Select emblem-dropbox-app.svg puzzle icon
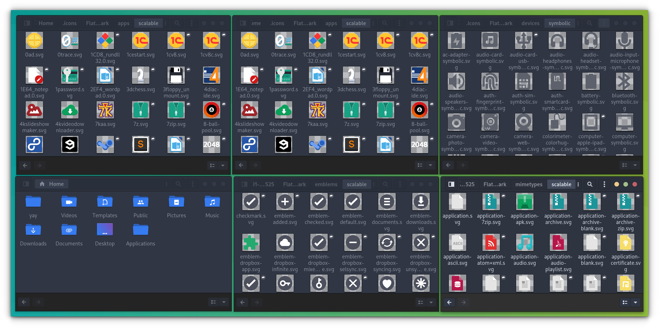 click(251, 243)
